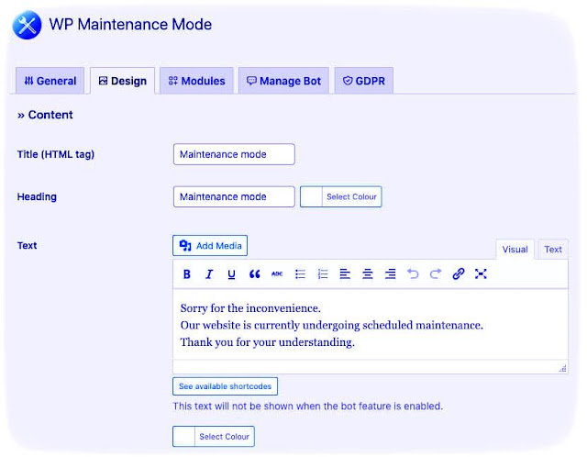Screen dimensions: 587x457
Task: Center align text in the editor
Action: pos(368,274)
